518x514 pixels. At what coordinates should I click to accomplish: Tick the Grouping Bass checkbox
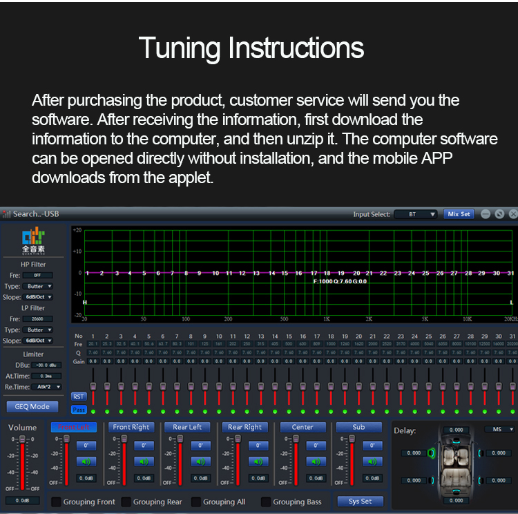coord(265,502)
